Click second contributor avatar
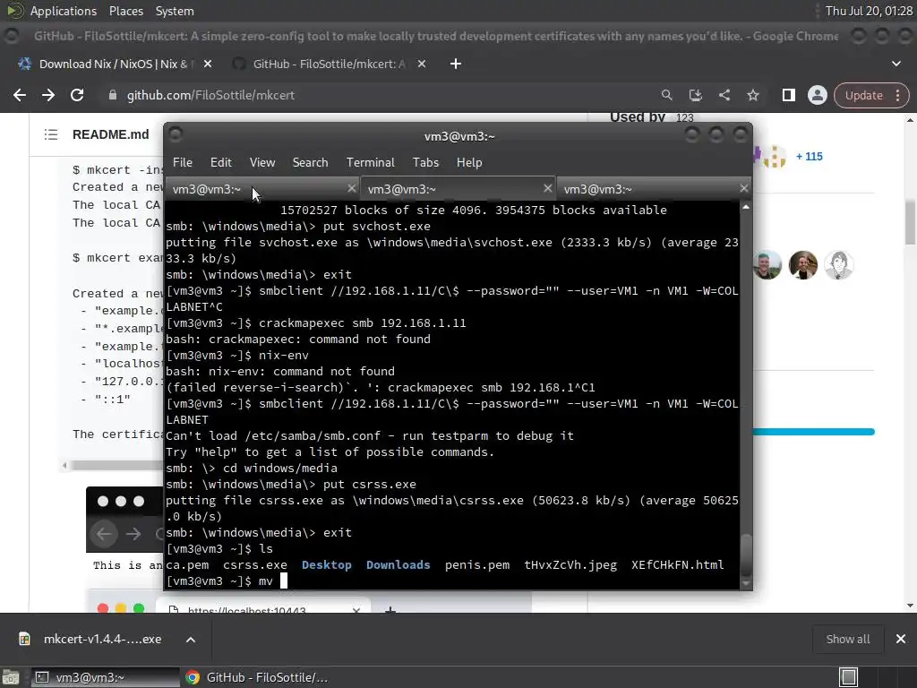The height and width of the screenshot is (688, 917). tap(803, 265)
